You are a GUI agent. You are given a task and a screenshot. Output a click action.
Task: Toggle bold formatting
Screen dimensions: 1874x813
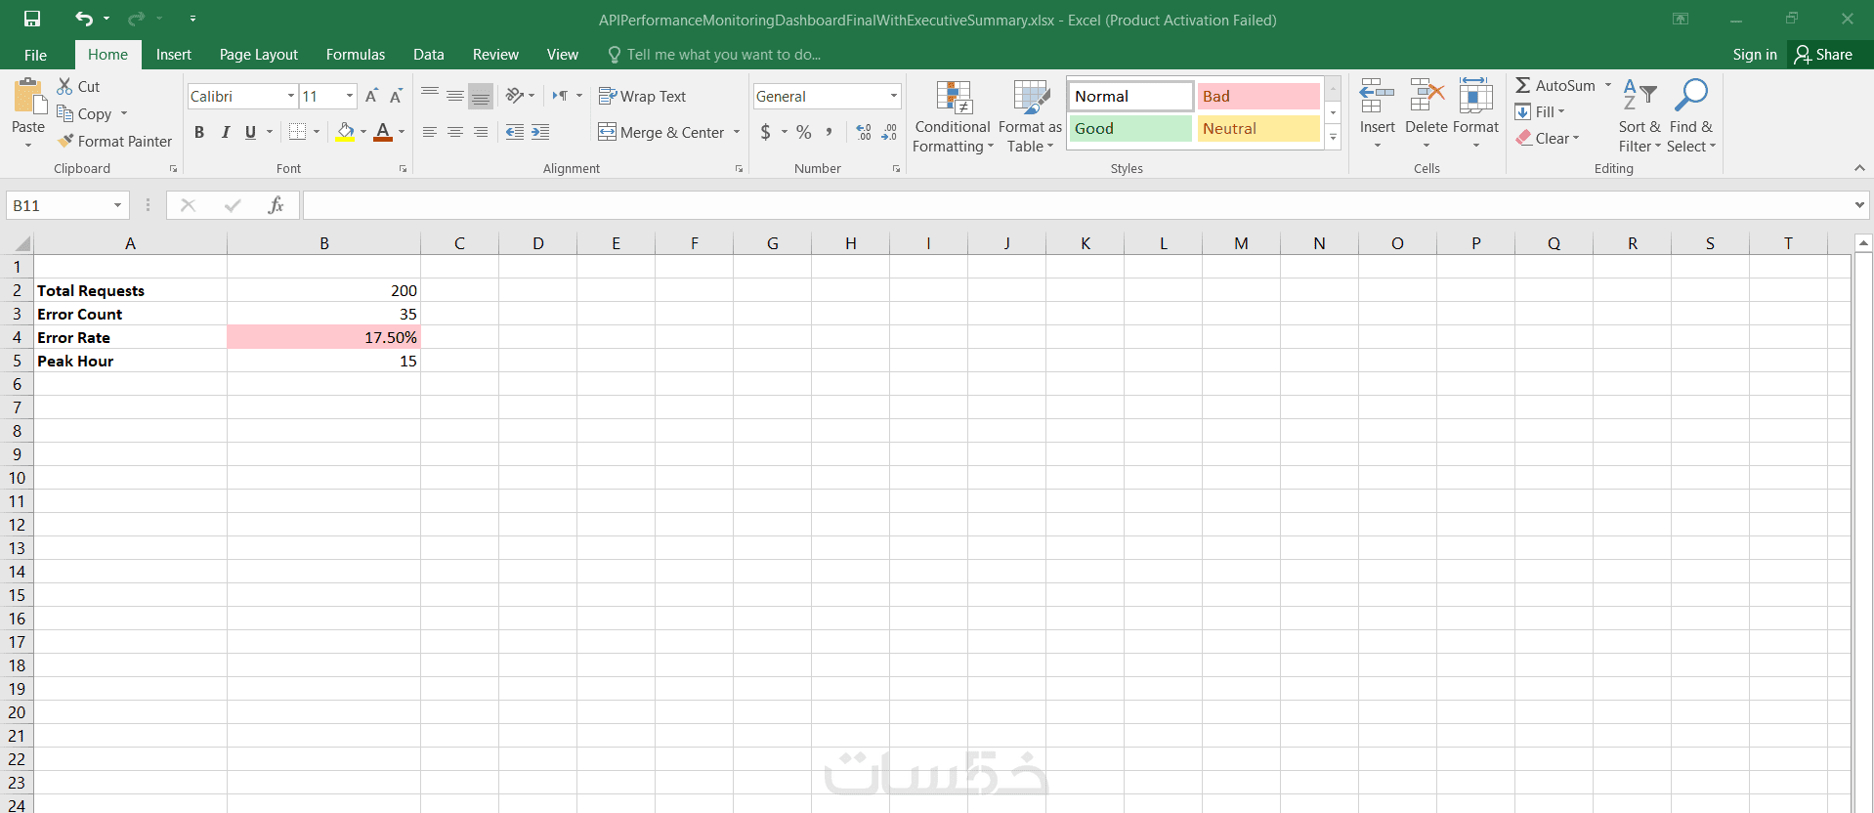[199, 132]
